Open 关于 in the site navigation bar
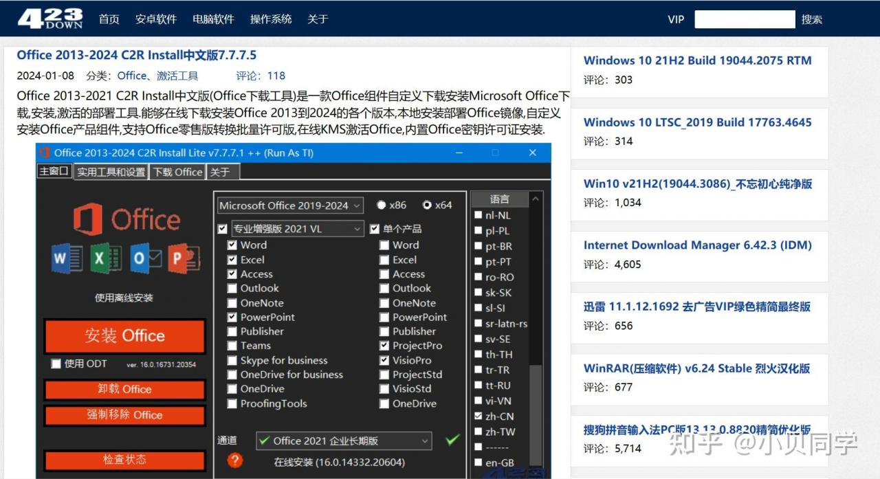Image resolution: width=880 pixels, height=479 pixels. coord(318,19)
